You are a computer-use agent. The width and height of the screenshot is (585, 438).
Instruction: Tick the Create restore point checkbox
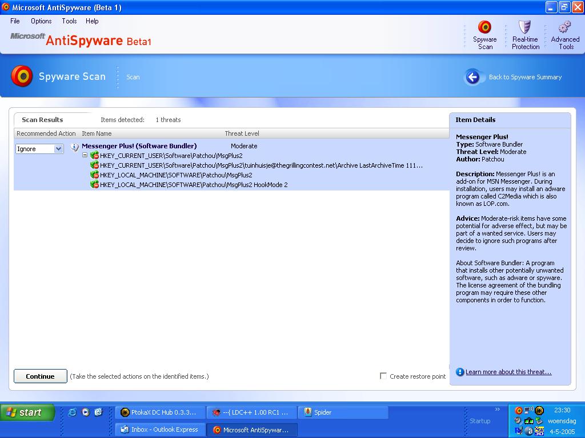(x=383, y=376)
